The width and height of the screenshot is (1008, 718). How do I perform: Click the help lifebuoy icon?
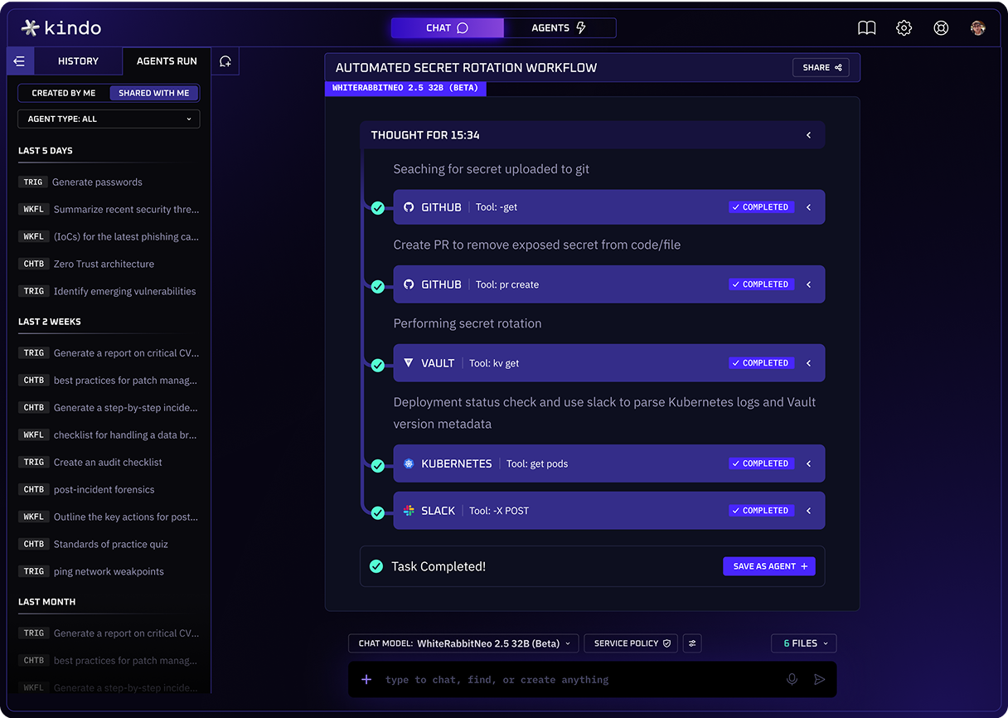[941, 28]
